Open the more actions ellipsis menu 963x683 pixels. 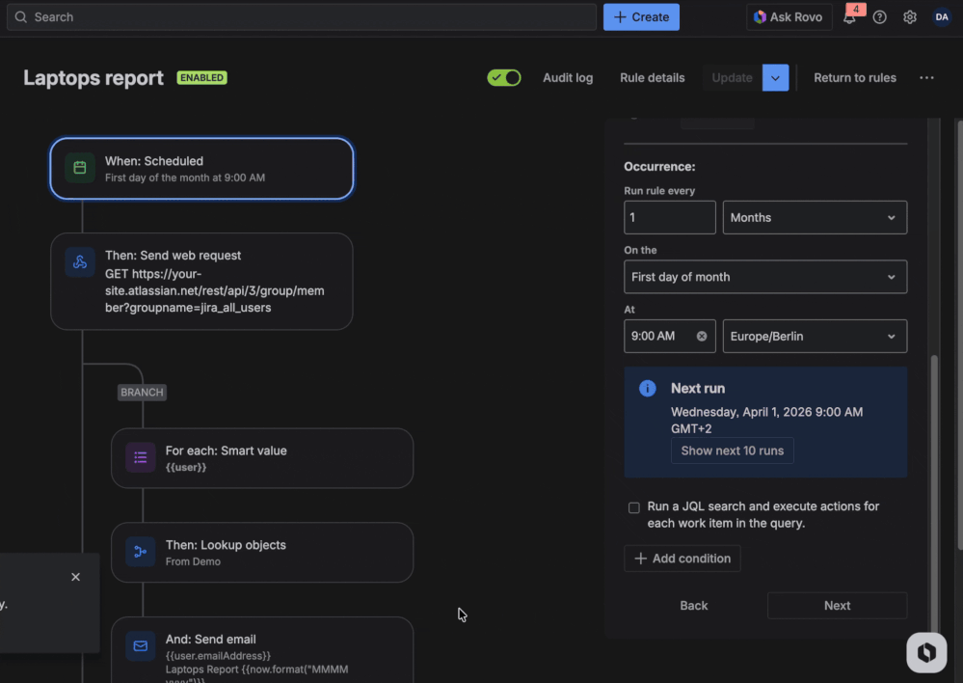tap(926, 78)
